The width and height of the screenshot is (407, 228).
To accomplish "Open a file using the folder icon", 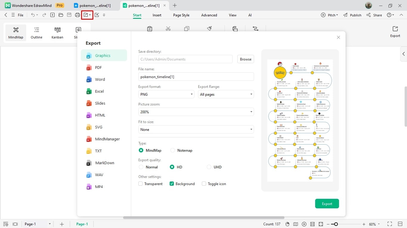I will [x=61, y=15].
